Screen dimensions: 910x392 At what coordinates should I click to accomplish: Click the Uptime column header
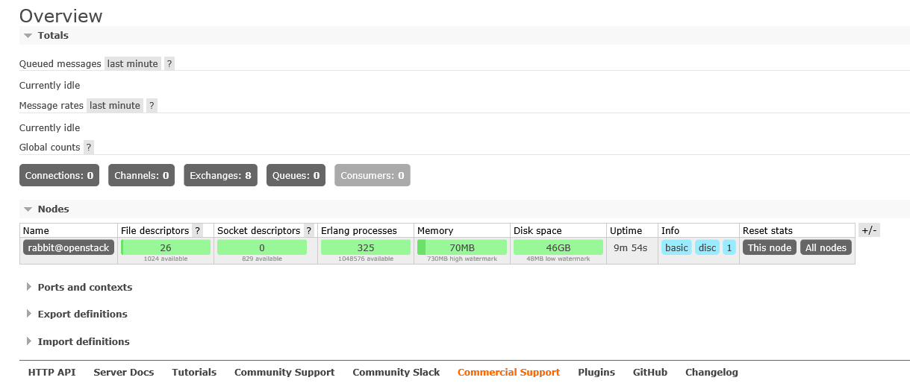pyautogui.click(x=626, y=231)
